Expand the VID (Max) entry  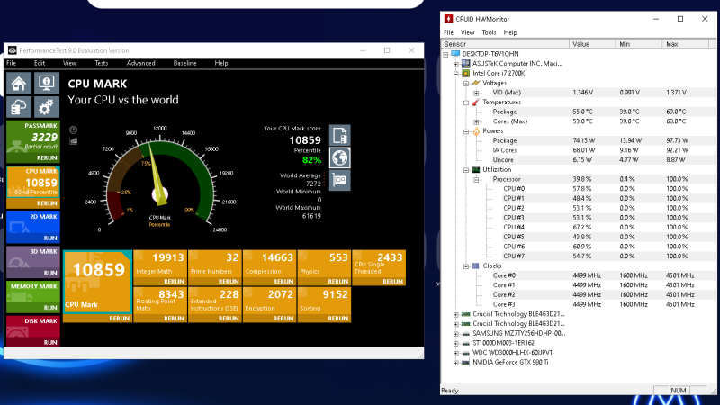click(476, 93)
